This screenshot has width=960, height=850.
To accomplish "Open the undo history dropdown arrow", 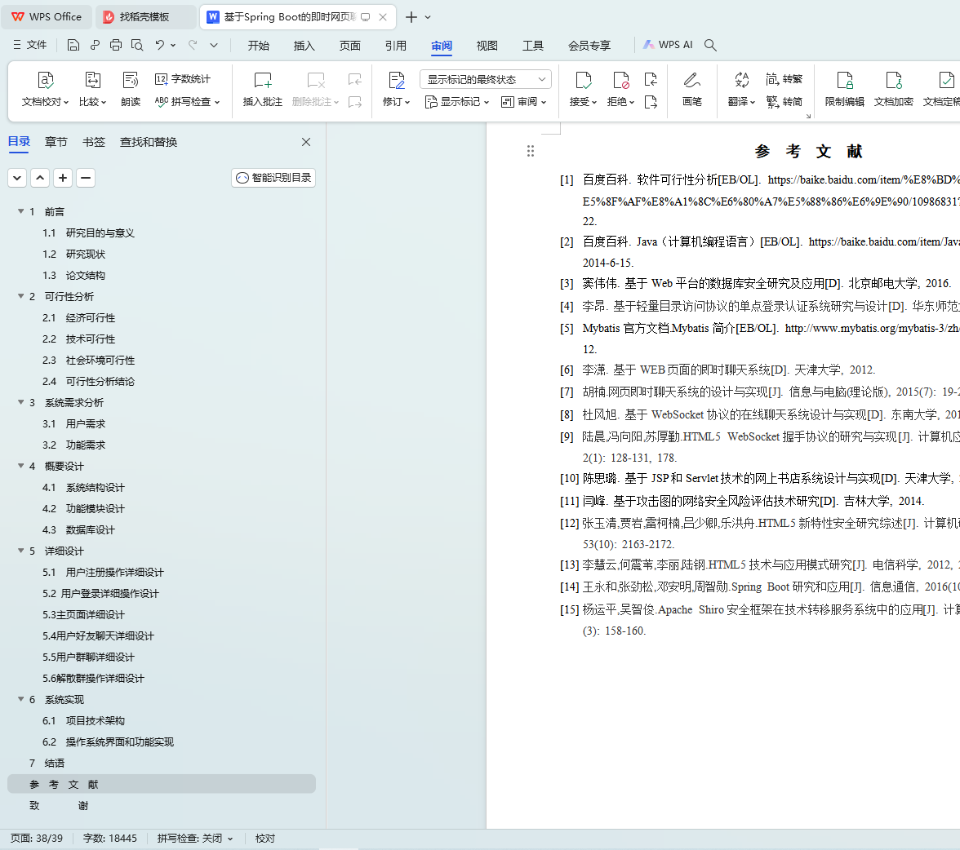I will (x=173, y=45).
